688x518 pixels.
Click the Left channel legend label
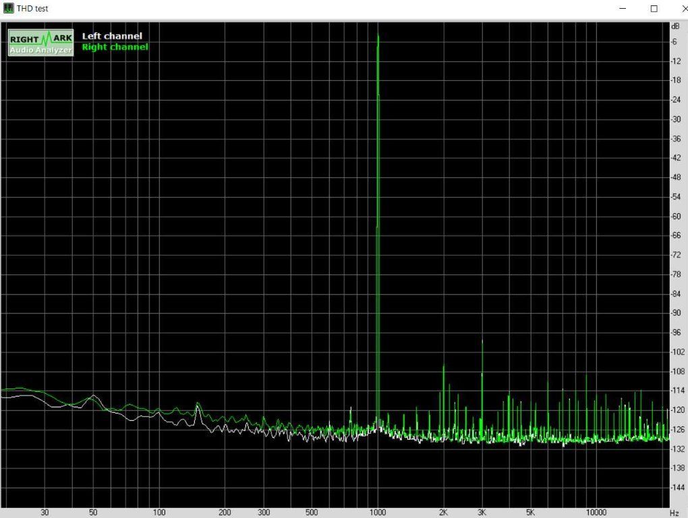point(113,36)
